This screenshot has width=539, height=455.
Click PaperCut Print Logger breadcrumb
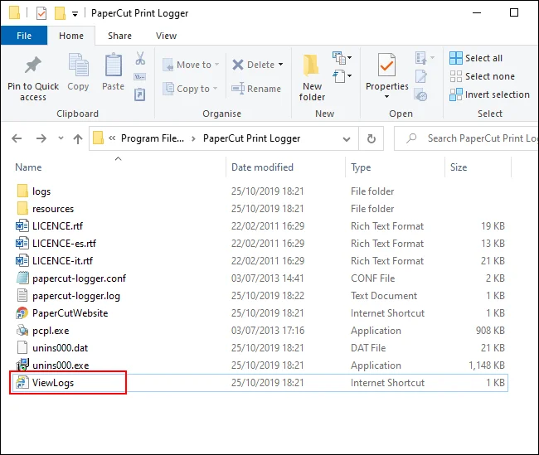pos(251,138)
